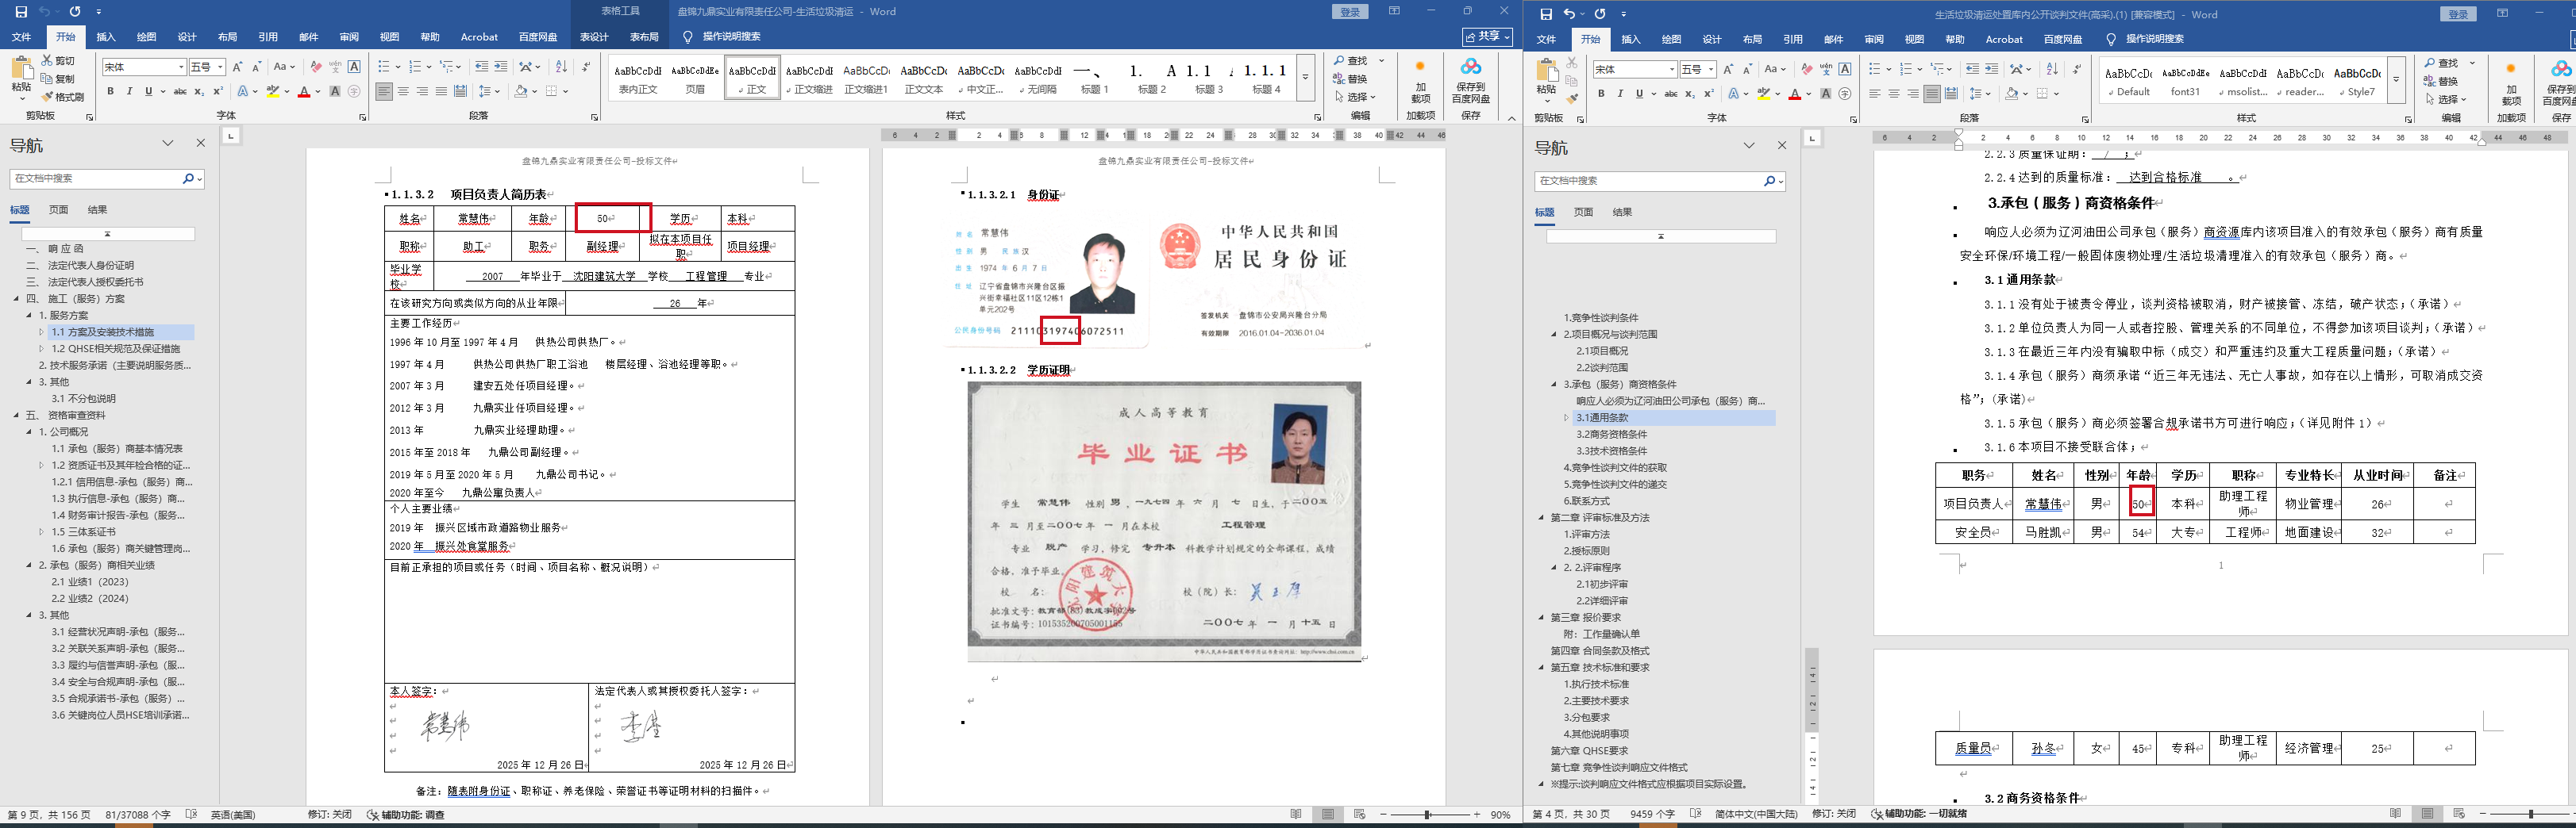The width and height of the screenshot is (2576, 828).
Task: Click the sort (A-Z) icon in left window
Action: [561, 67]
